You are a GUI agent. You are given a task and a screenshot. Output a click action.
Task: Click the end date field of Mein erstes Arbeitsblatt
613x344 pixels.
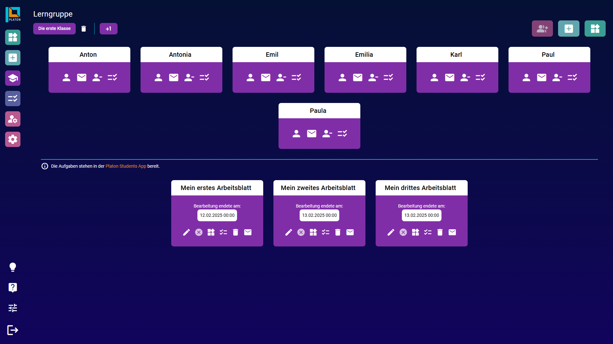217,216
